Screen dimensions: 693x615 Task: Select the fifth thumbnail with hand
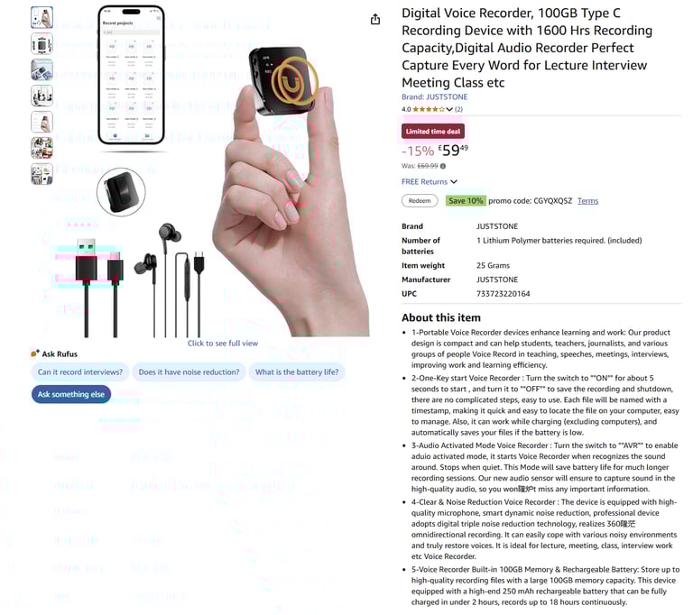(42, 122)
